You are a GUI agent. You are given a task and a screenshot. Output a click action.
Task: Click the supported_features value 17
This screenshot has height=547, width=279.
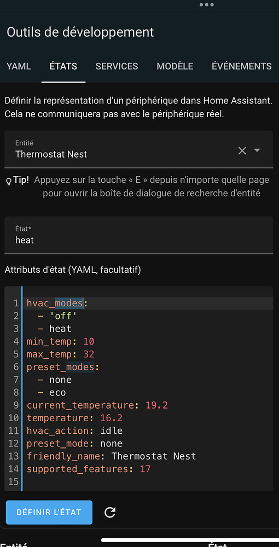[x=146, y=469]
